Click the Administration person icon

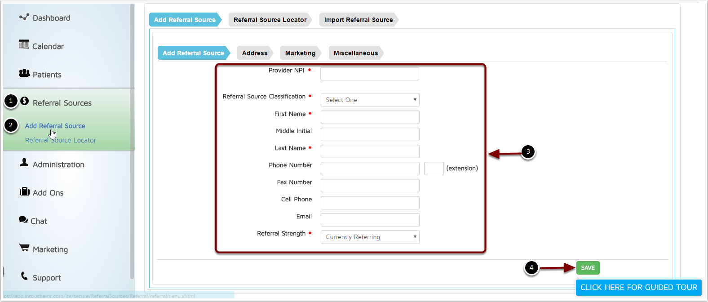24,163
